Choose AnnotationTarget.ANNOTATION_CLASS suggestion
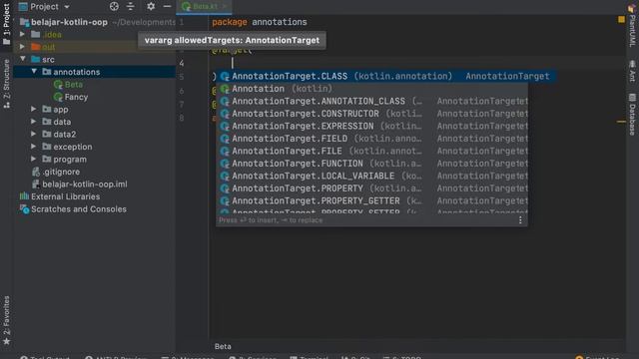The height and width of the screenshot is (359, 639). click(371, 101)
